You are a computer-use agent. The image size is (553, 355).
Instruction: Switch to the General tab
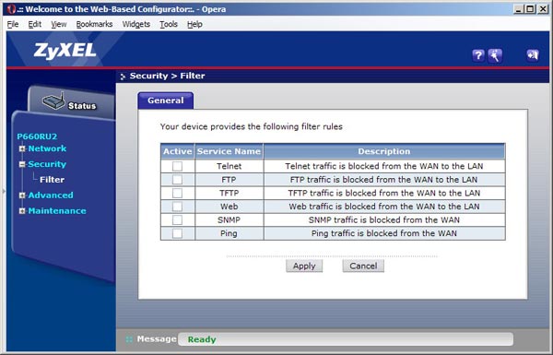(x=165, y=101)
